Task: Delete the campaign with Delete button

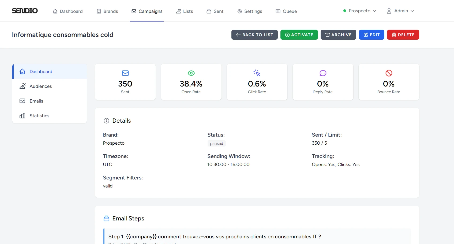Action: 403,35
